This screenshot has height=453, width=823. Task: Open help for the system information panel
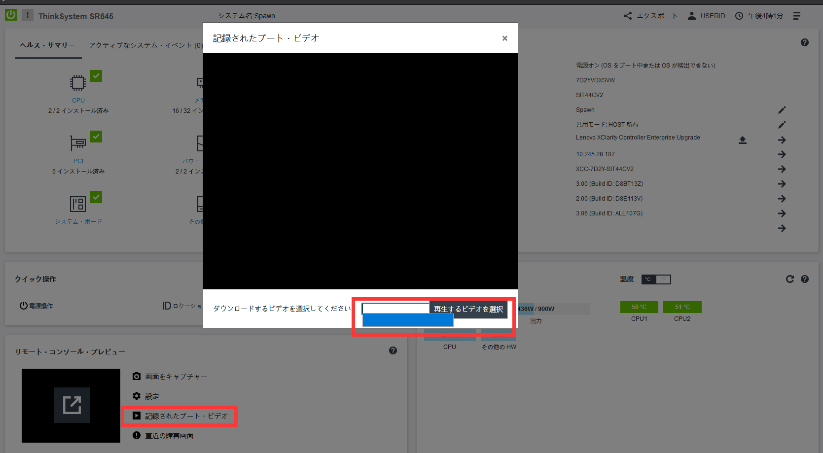[x=805, y=42]
